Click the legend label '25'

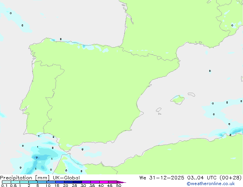pyautogui.click(x=74, y=185)
